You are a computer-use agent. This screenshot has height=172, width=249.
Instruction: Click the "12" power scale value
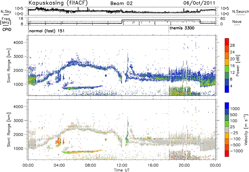[x=232, y=73]
